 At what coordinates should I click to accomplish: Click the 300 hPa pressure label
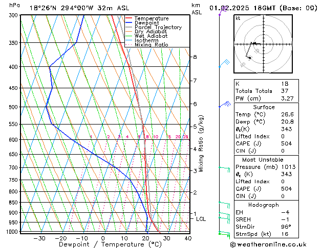pyautogui.click(x=14, y=15)
